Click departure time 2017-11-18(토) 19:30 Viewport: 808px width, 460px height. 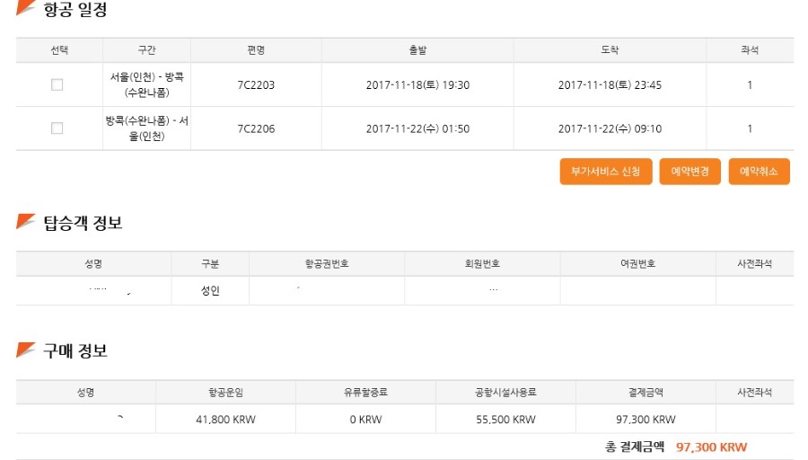click(417, 84)
